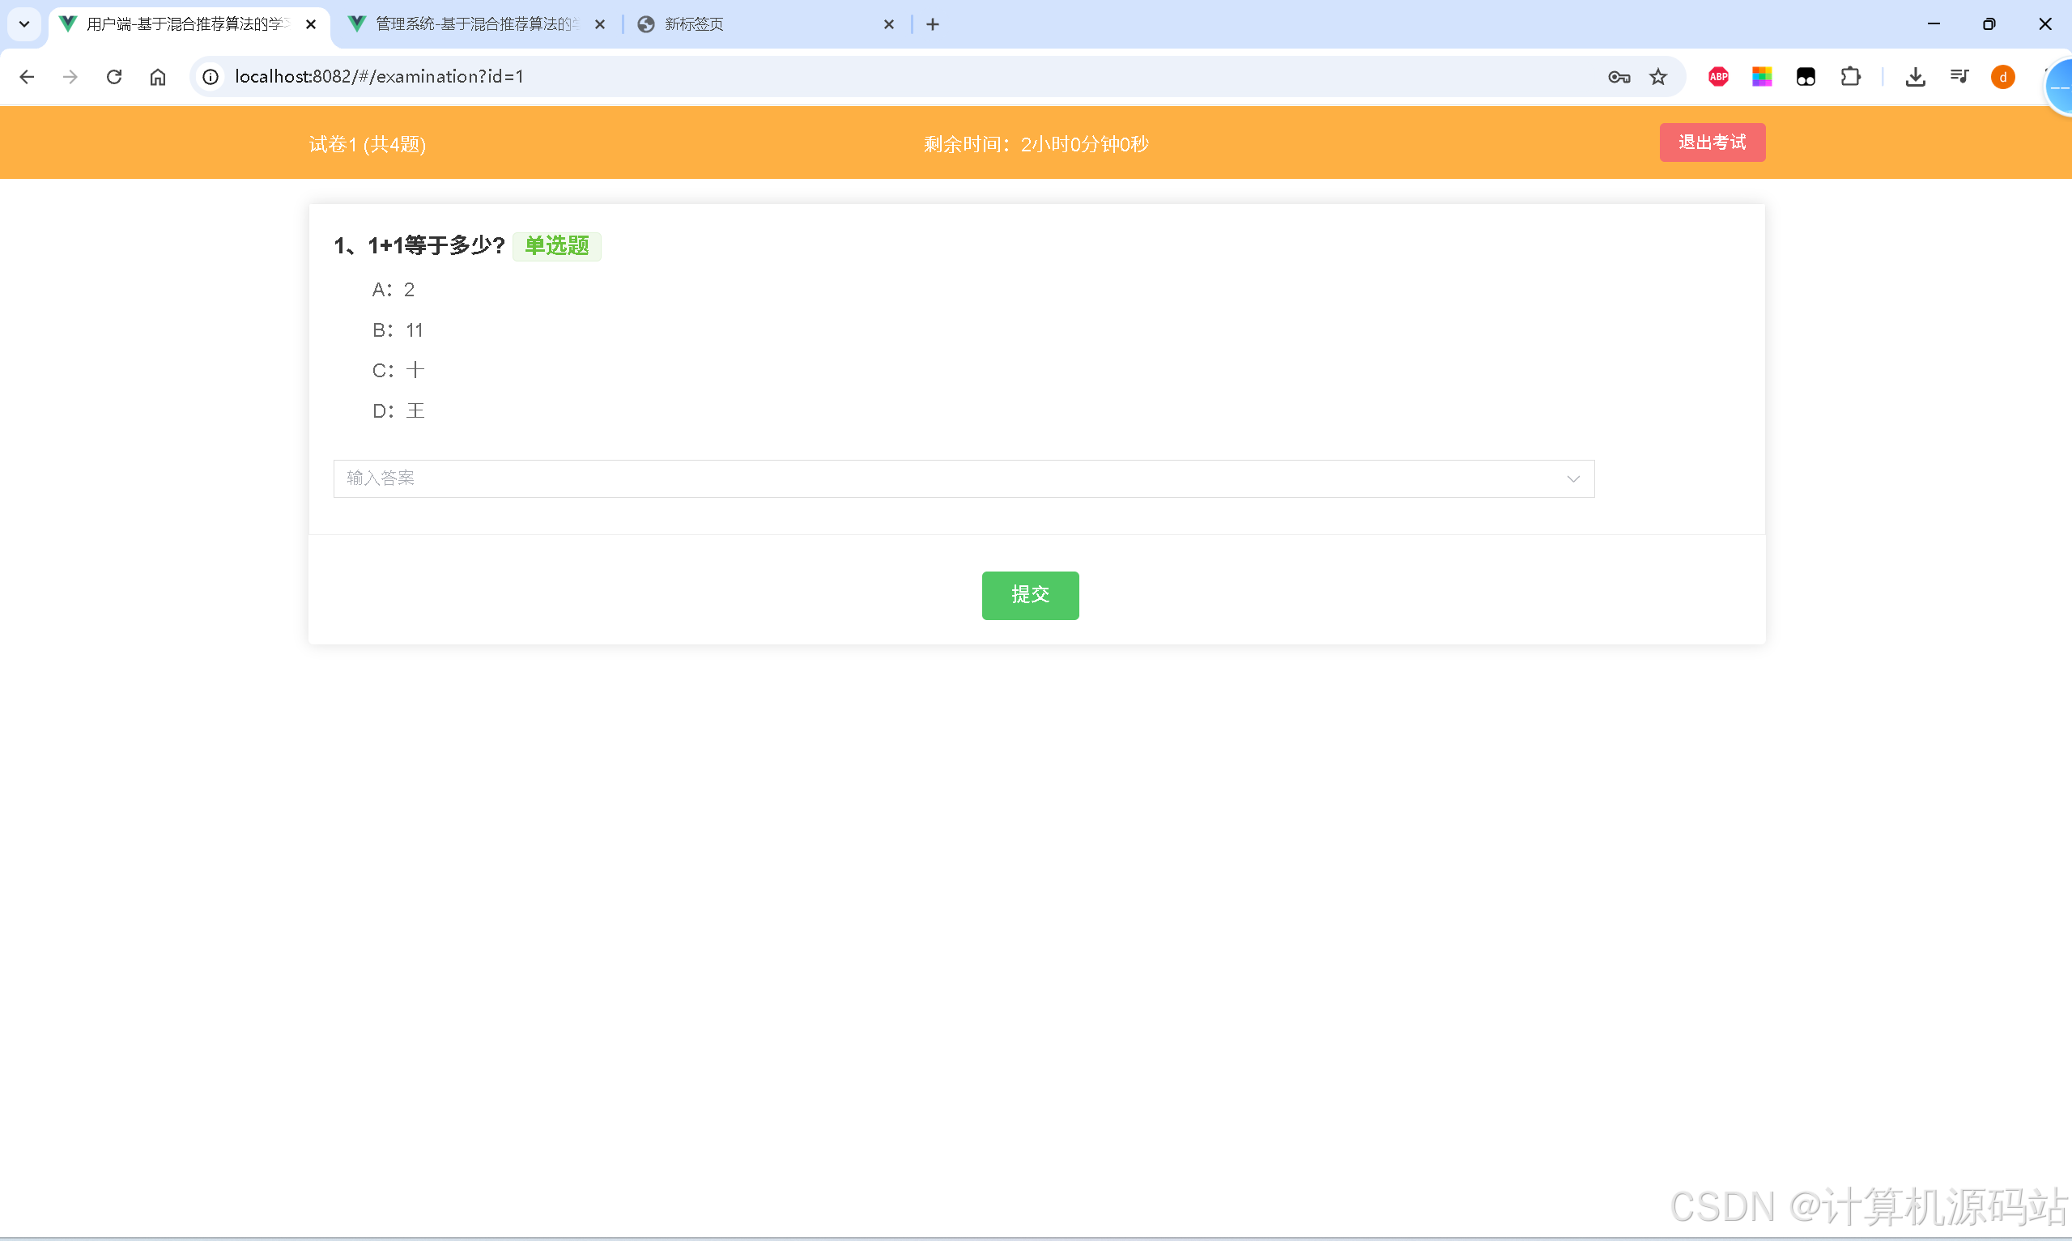Click the 退出考试 button
The height and width of the screenshot is (1241, 2072).
(x=1712, y=142)
